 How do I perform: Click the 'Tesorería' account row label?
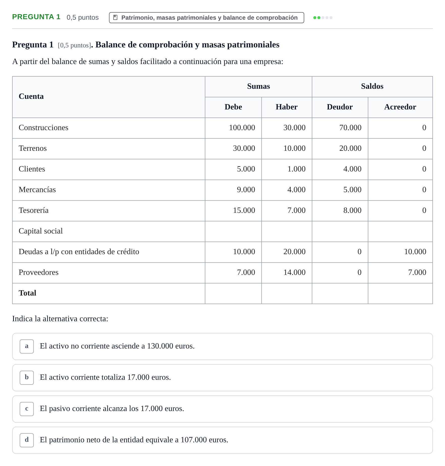pos(34,210)
